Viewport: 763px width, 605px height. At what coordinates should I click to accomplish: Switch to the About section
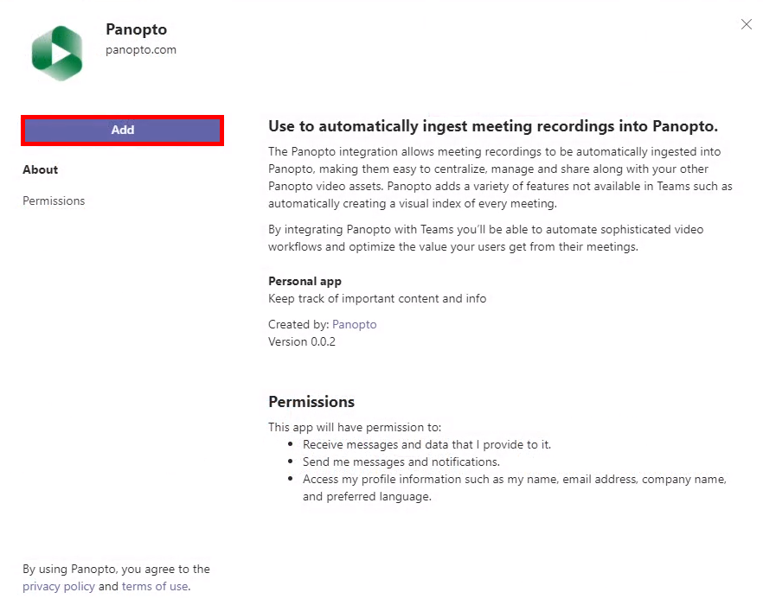tap(41, 169)
